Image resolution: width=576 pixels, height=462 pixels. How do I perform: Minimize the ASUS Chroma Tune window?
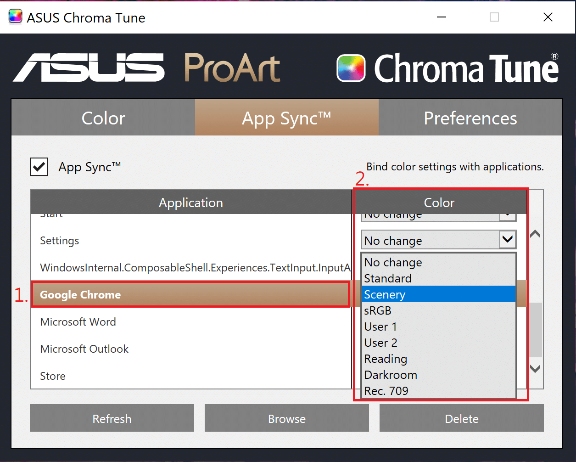tap(442, 17)
